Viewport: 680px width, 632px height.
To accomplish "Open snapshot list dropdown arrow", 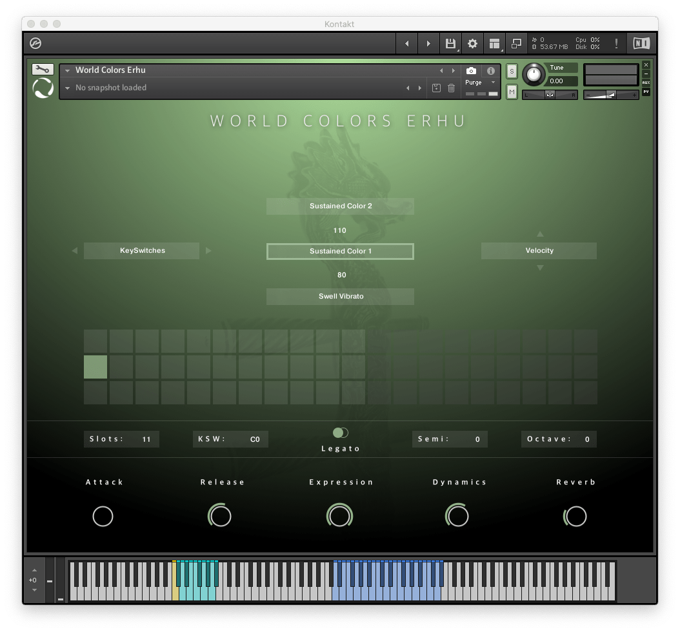I will point(67,88).
